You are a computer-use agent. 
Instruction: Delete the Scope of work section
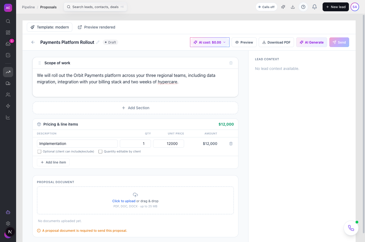231,63
